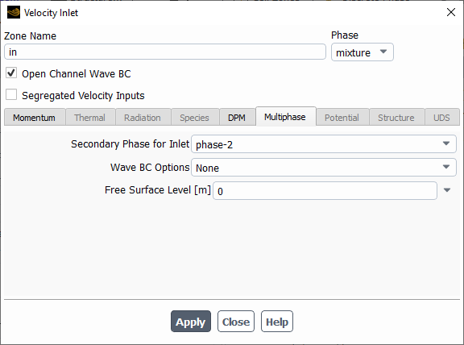464x345 pixels.
Task: Switch to the DPM tab
Action: pos(237,118)
